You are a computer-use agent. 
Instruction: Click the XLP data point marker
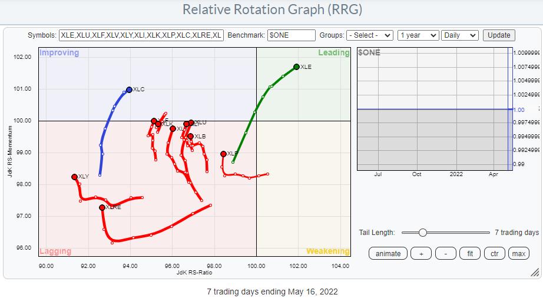pos(223,154)
